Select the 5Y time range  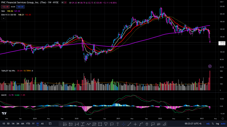point(38,123)
